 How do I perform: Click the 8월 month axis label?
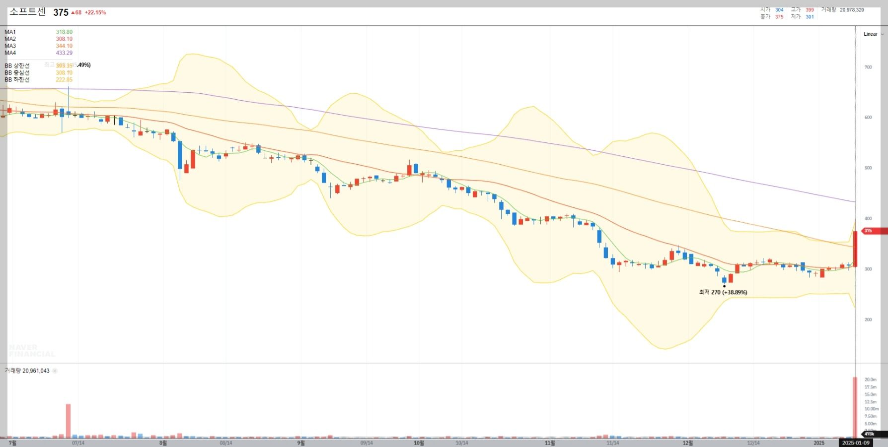click(x=163, y=443)
